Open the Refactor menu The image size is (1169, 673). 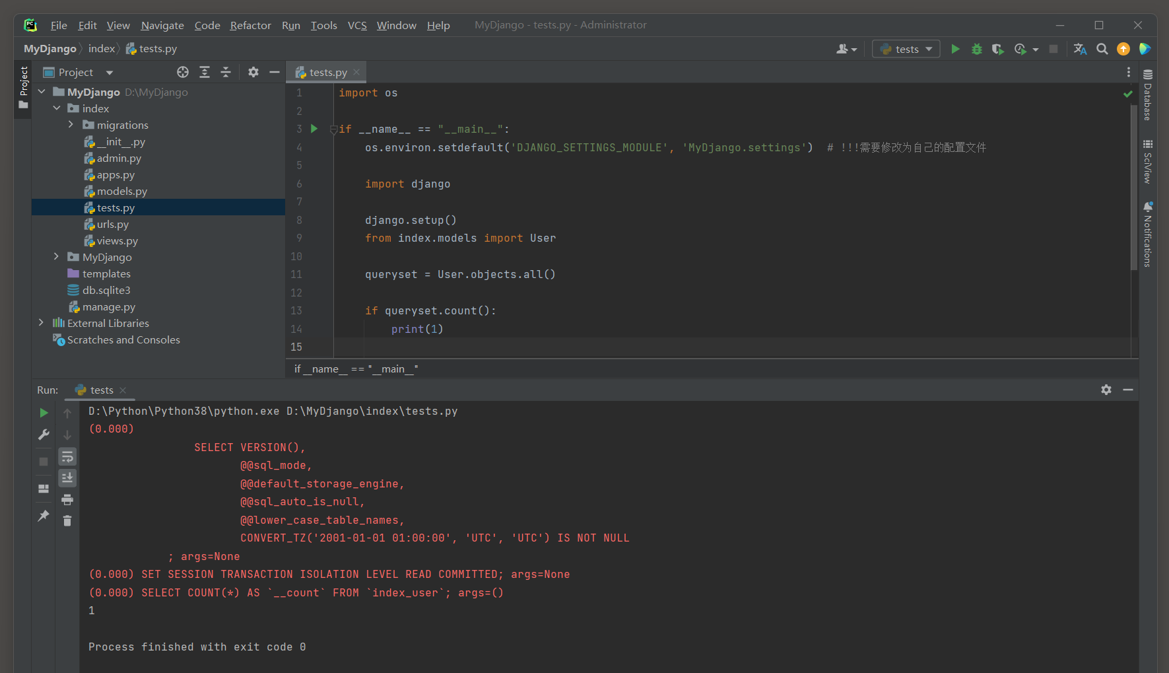pos(250,25)
